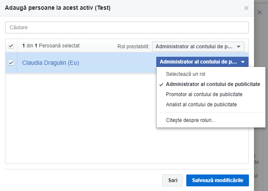This screenshot has height=191, width=268.
Task: Click the dialog title text
Action: click(58, 8)
